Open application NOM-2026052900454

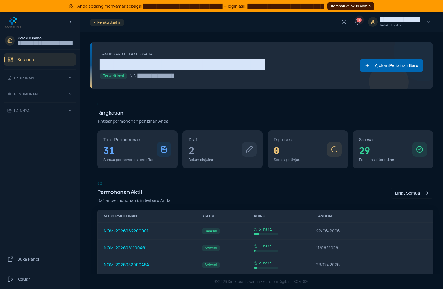126,265
